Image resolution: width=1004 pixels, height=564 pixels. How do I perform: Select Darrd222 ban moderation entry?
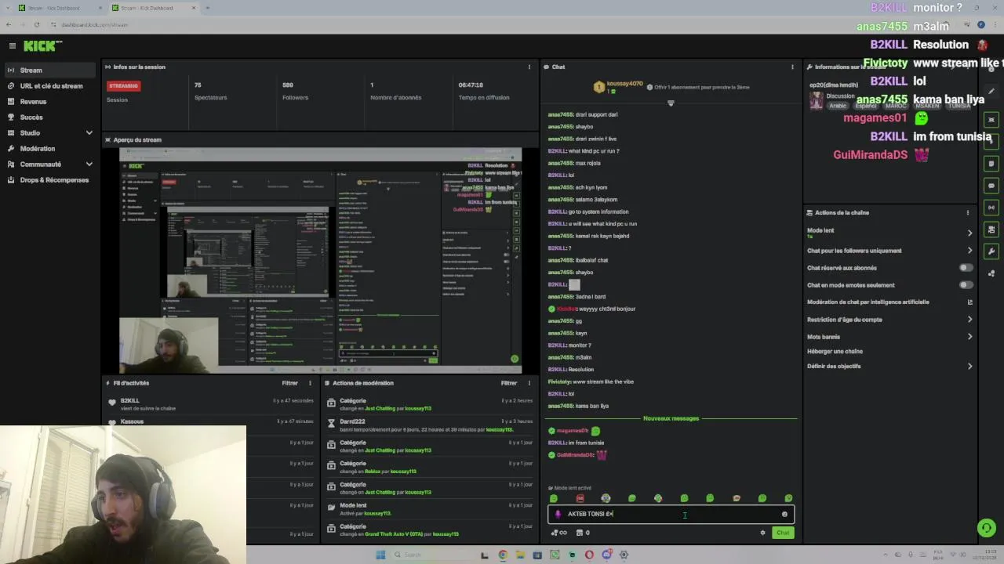pos(430,425)
